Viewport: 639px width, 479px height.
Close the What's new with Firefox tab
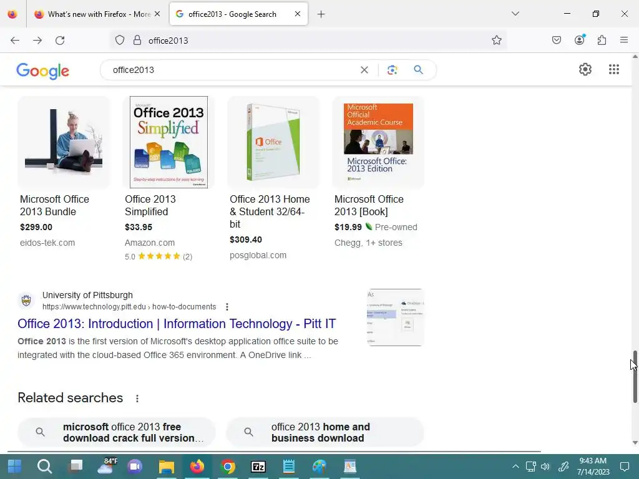click(157, 14)
